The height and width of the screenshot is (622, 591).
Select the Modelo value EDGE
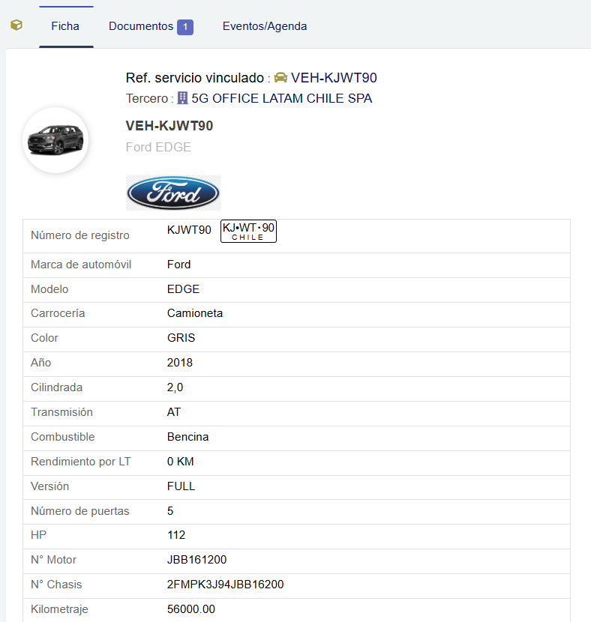tap(183, 289)
